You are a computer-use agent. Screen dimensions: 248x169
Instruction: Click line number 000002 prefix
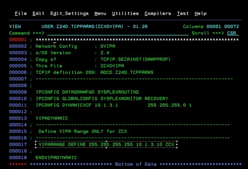coord(18,46)
